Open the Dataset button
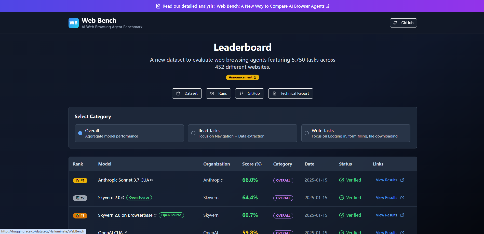Image resolution: width=484 pixels, height=234 pixels. click(x=187, y=93)
